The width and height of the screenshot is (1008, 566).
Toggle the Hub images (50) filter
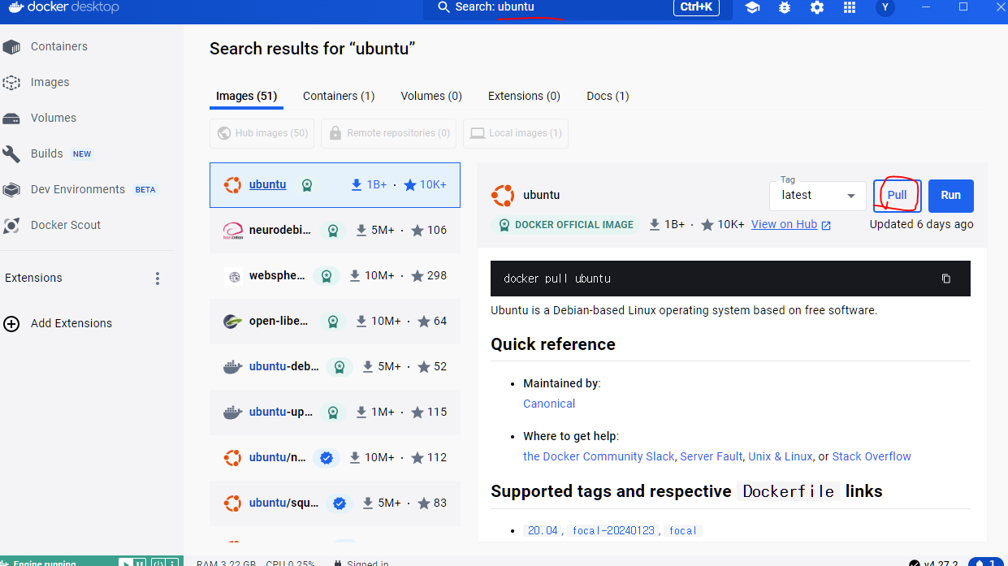[262, 133]
